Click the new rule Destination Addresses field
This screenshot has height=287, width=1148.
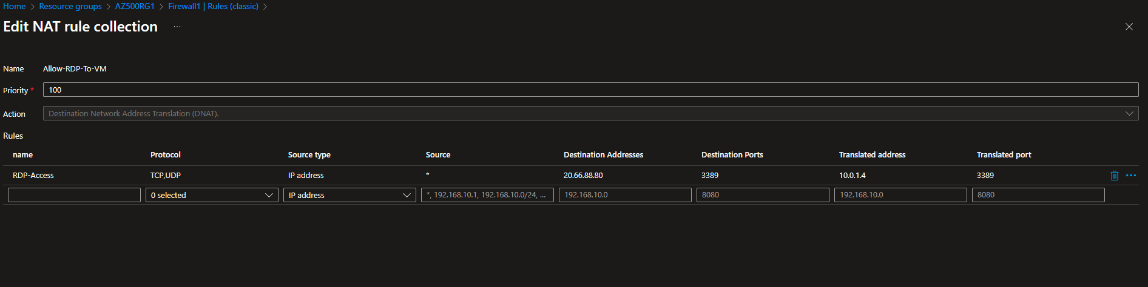[625, 195]
